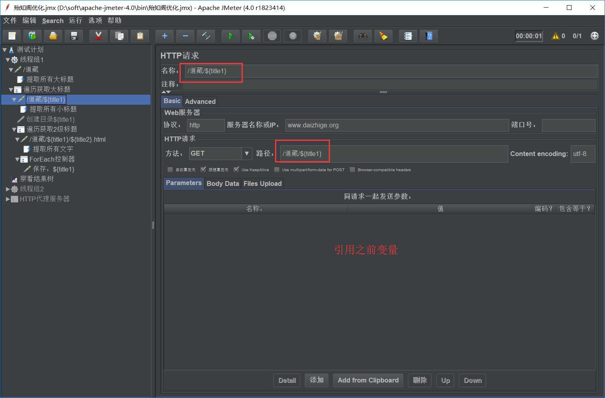
Task: Collapse the ForEach控制器 node arrow
Action: tap(18, 159)
